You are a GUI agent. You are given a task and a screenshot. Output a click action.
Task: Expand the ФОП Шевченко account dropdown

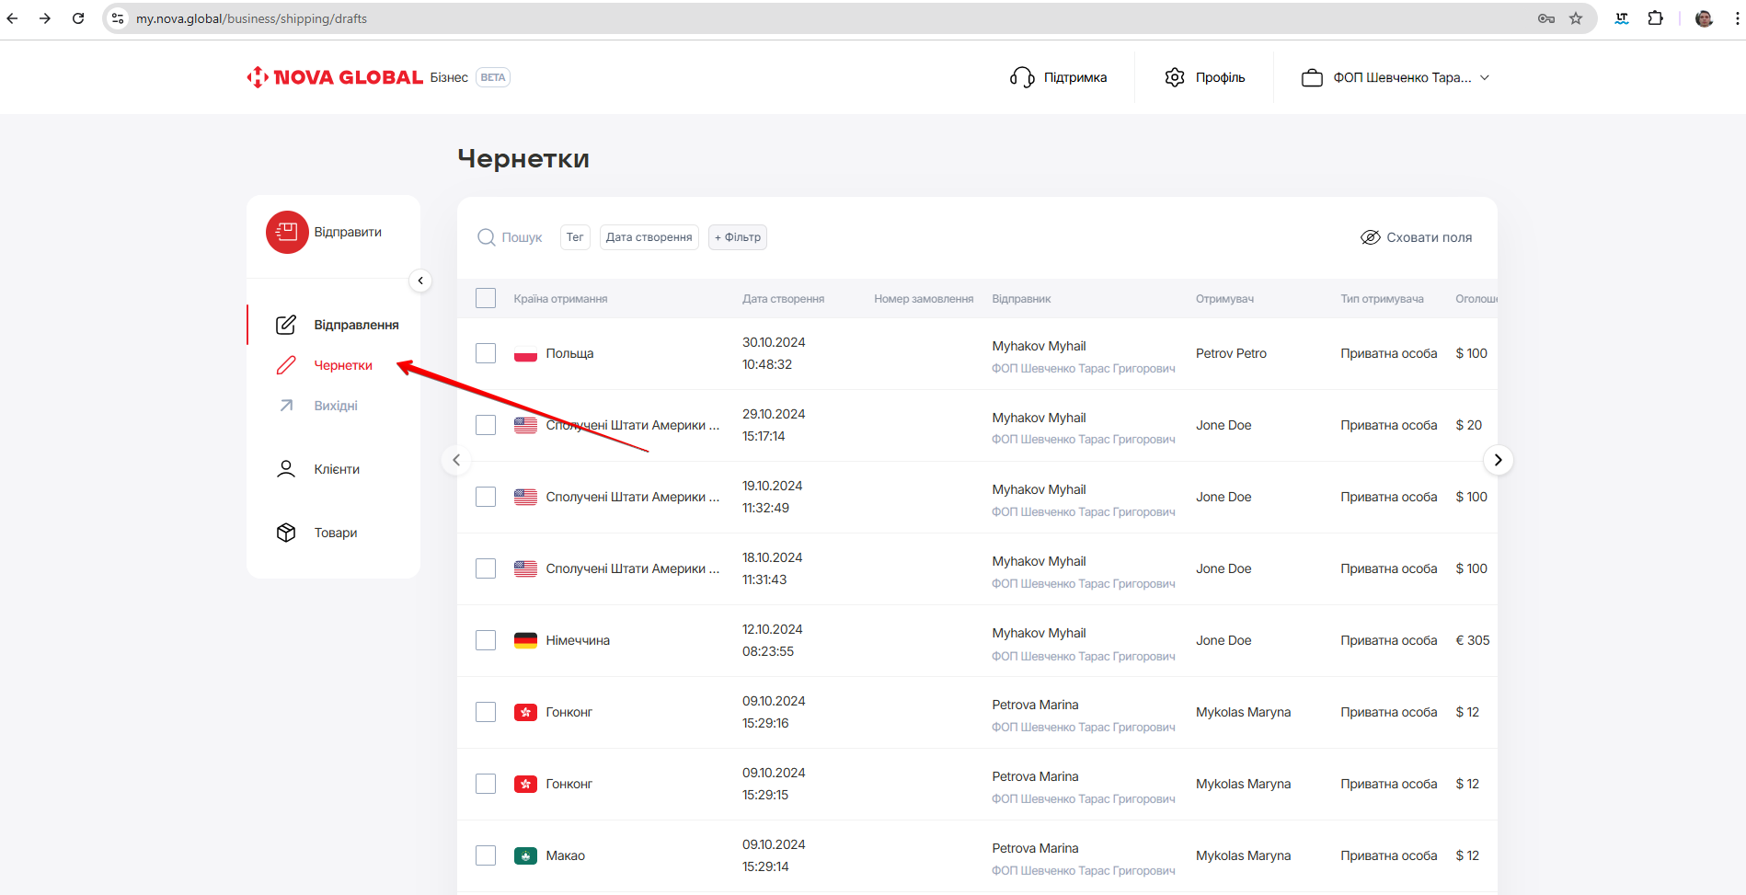click(x=1396, y=77)
